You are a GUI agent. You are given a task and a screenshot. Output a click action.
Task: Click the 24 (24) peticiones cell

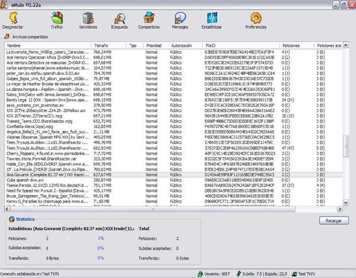[288, 100]
